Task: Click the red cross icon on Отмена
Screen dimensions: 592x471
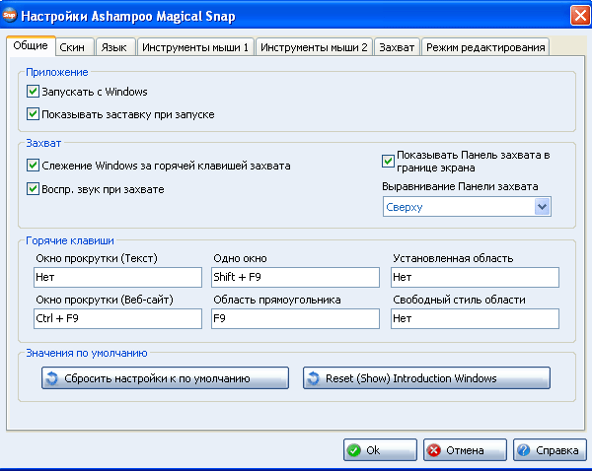Action: (x=434, y=450)
